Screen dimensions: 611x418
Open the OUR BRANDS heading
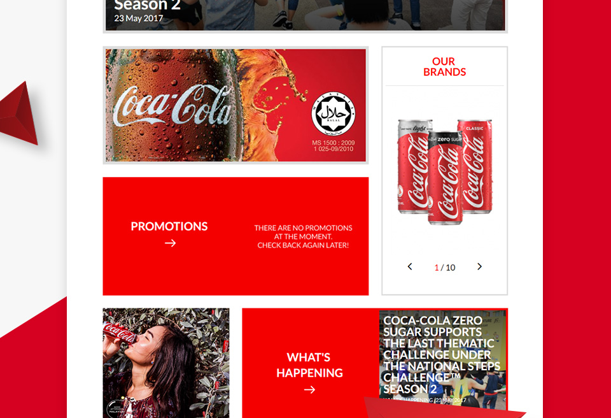[445, 67]
